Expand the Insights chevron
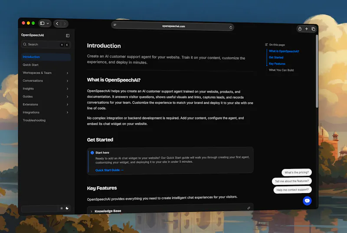The width and height of the screenshot is (347, 233). click(x=67, y=89)
